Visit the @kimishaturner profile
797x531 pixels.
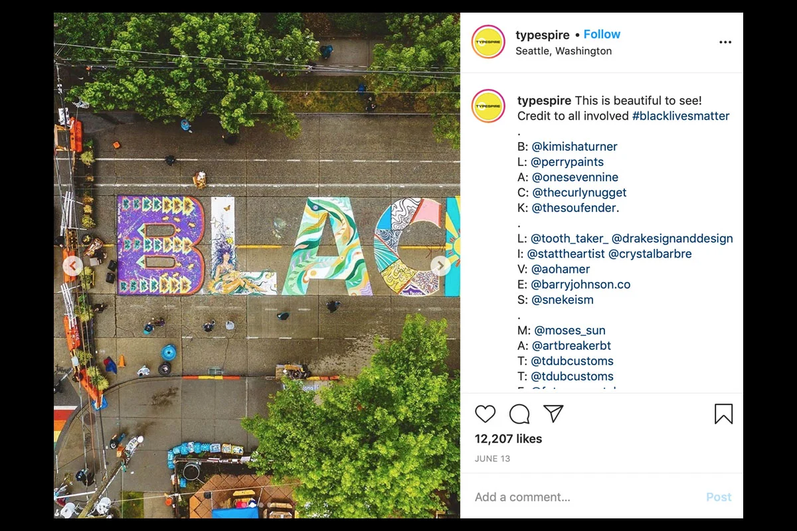click(x=575, y=147)
